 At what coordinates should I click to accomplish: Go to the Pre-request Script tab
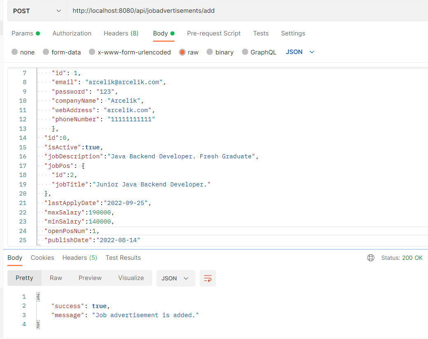coord(214,33)
